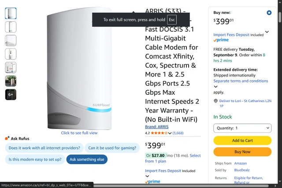Click the delivery location pin icon
282x188 pixels.
(x=215, y=101)
